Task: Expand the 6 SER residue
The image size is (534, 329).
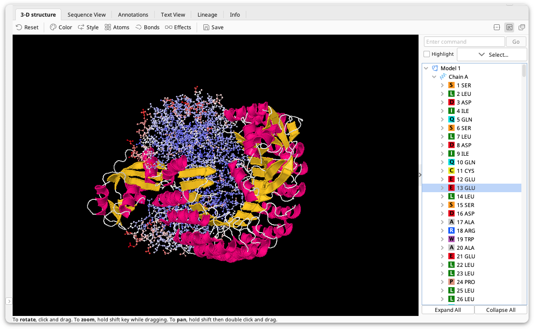Action: [442, 128]
